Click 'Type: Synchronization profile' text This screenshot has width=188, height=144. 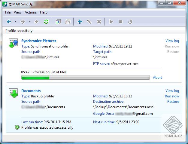tap(44, 46)
